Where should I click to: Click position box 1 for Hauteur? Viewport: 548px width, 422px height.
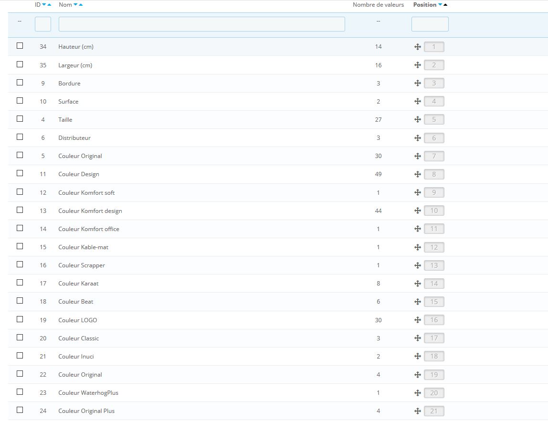tap(434, 47)
